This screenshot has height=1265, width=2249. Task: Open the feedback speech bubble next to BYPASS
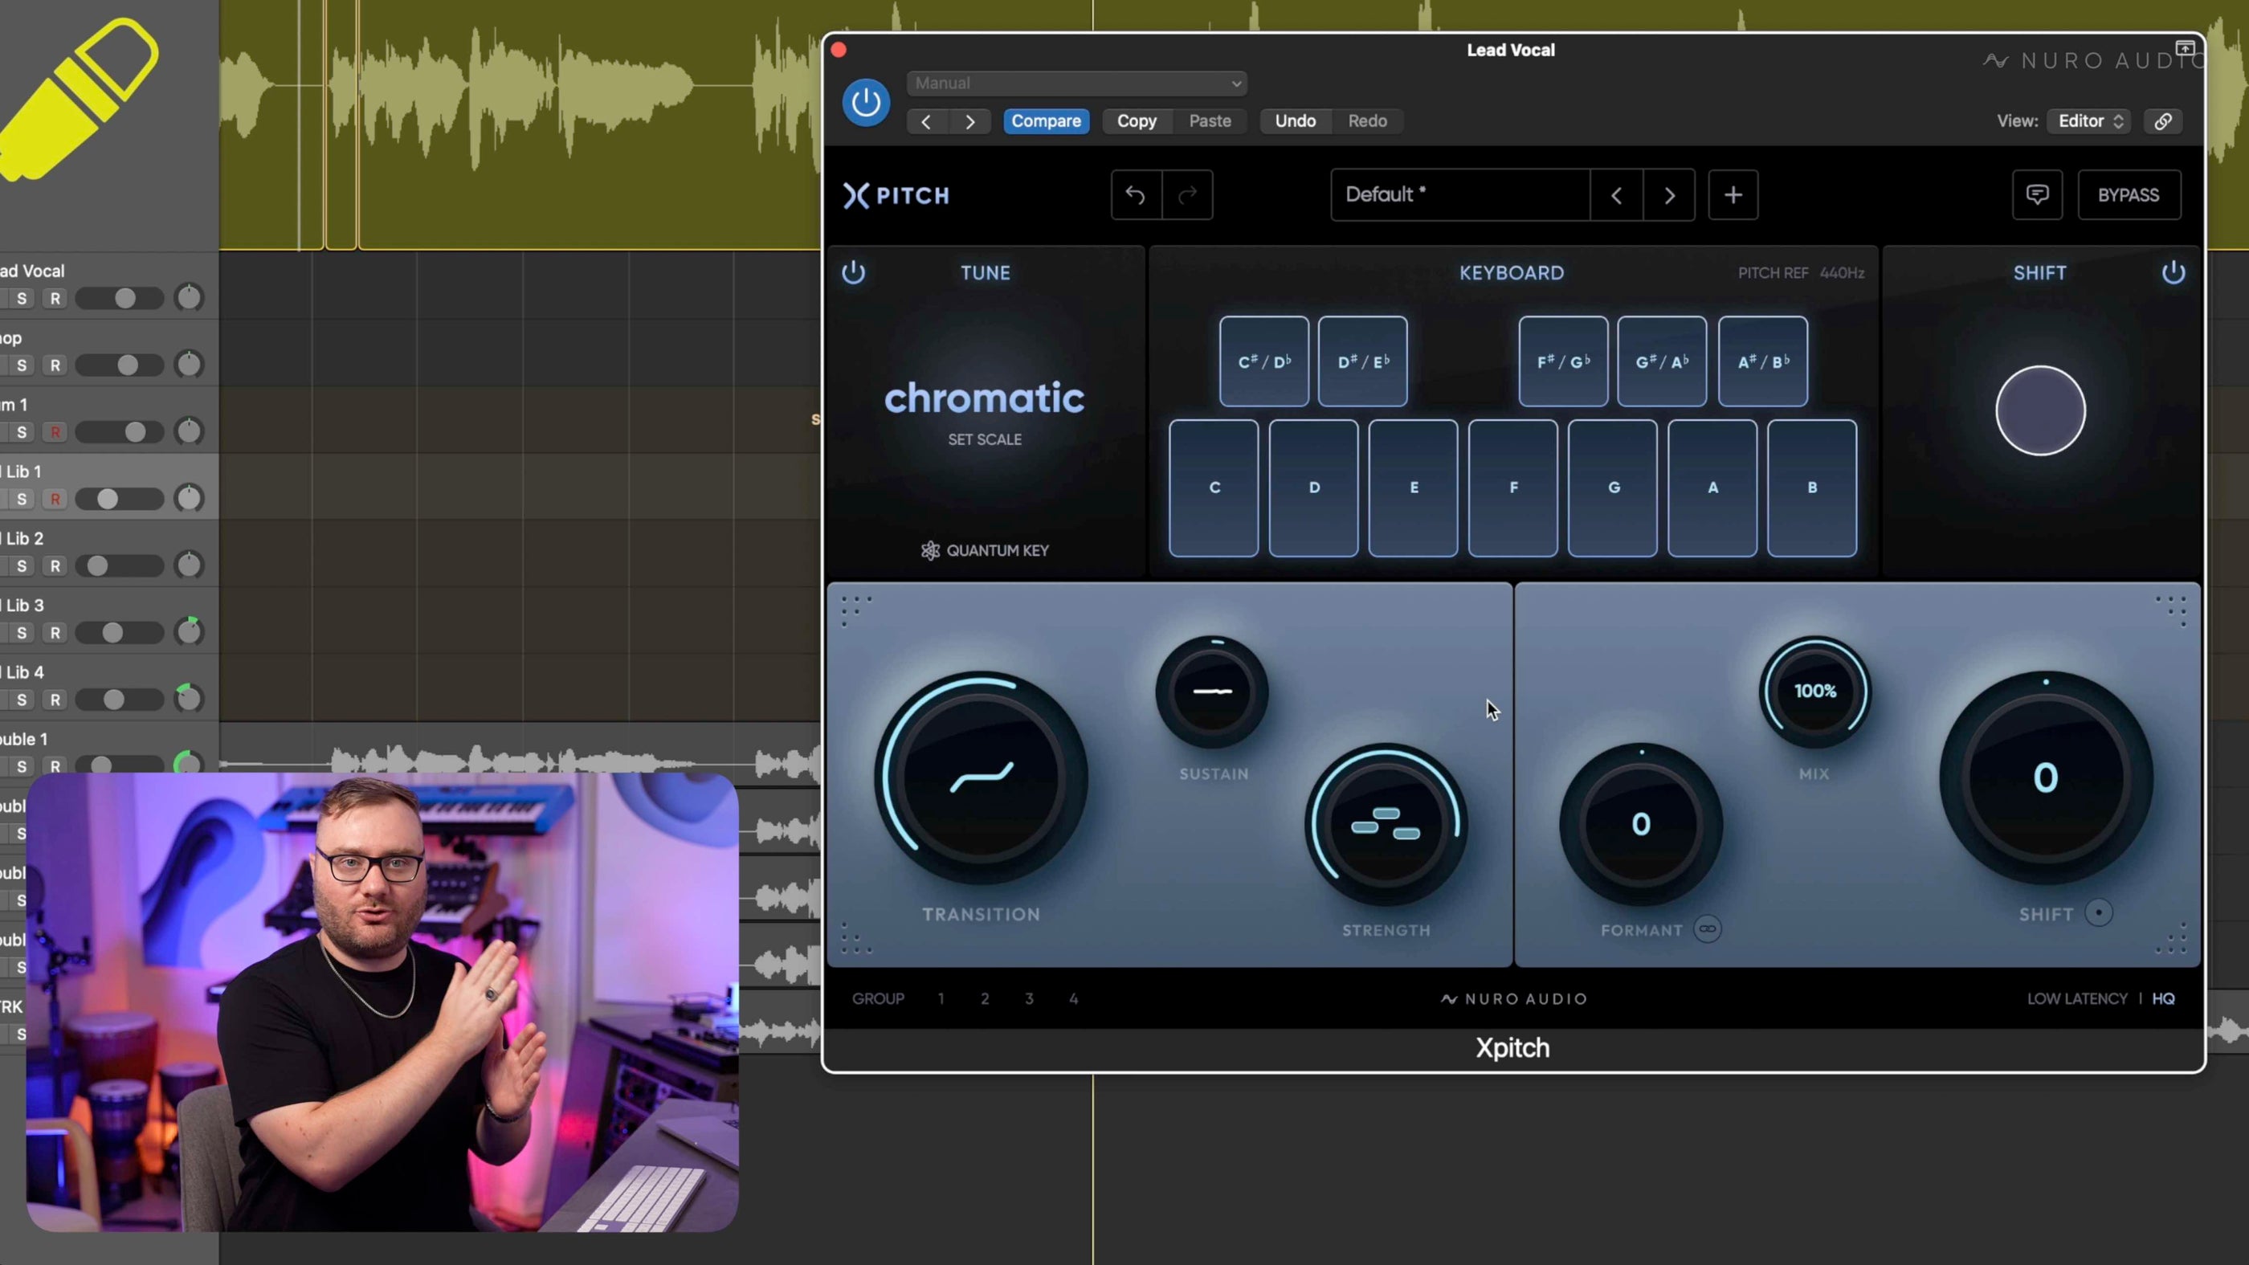(x=2037, y=194)
